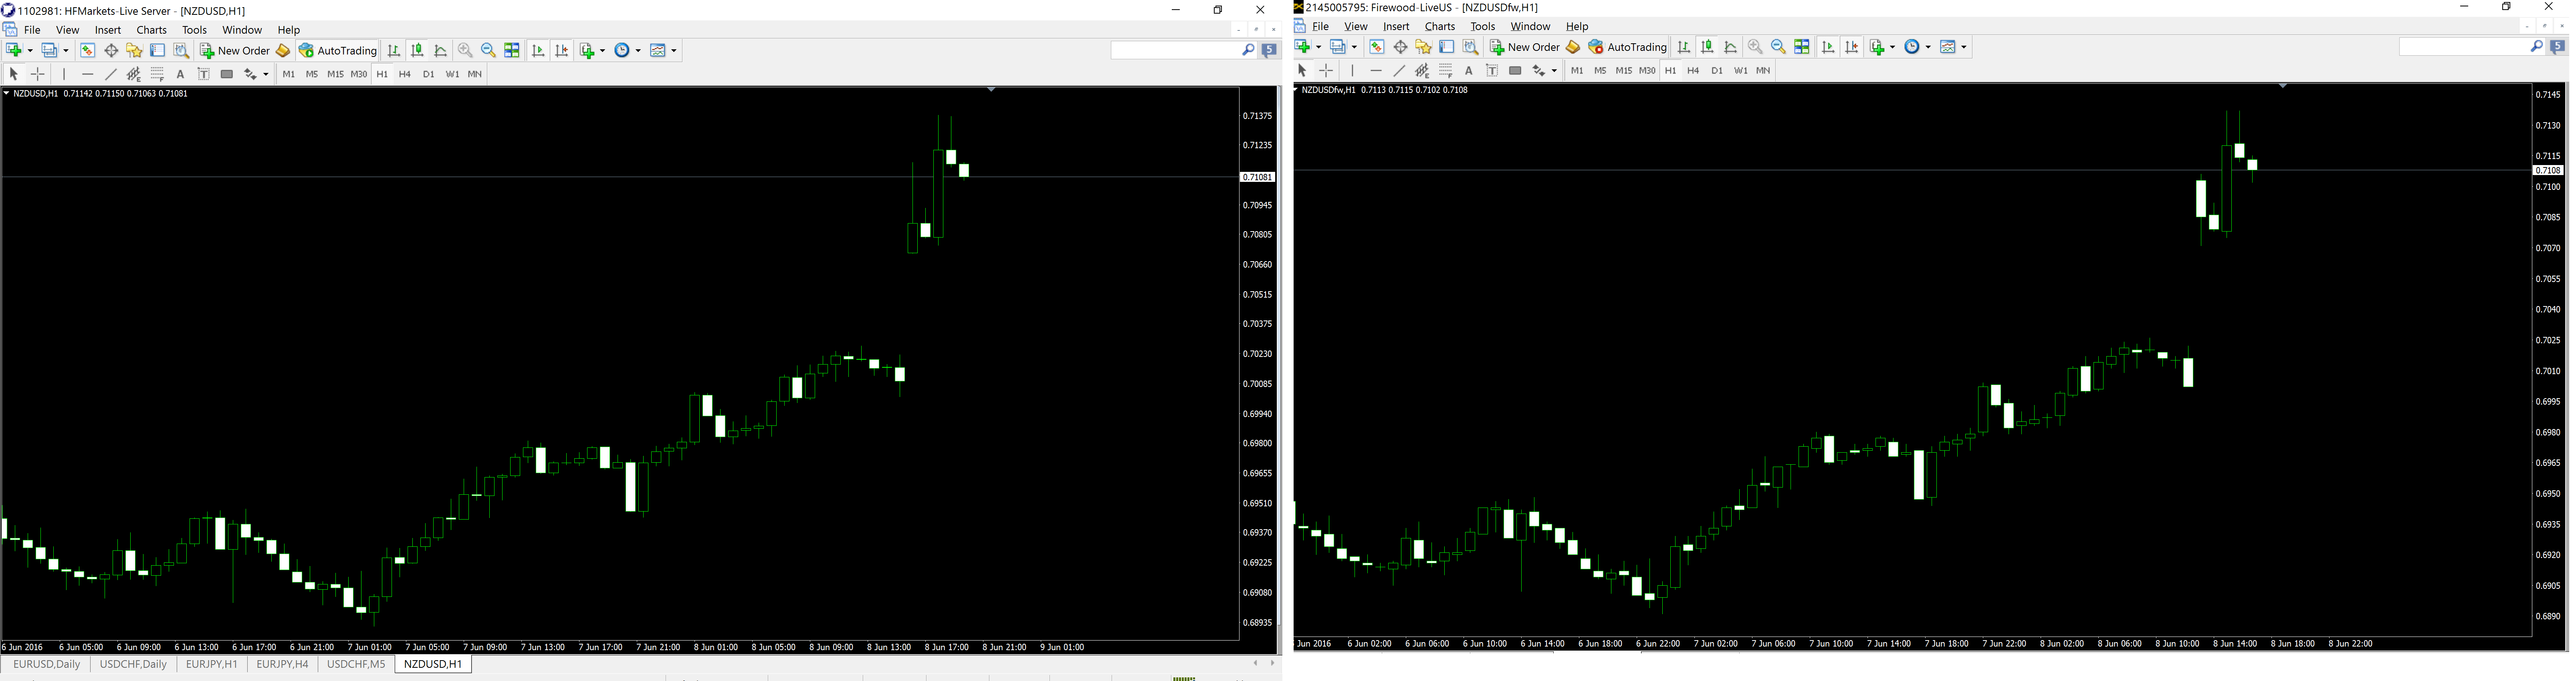The height and width of the screenshot is (681, 2576).
Task: Toggle candlestick chart mode in HFMarkets window
Action: tap(417, 50)
